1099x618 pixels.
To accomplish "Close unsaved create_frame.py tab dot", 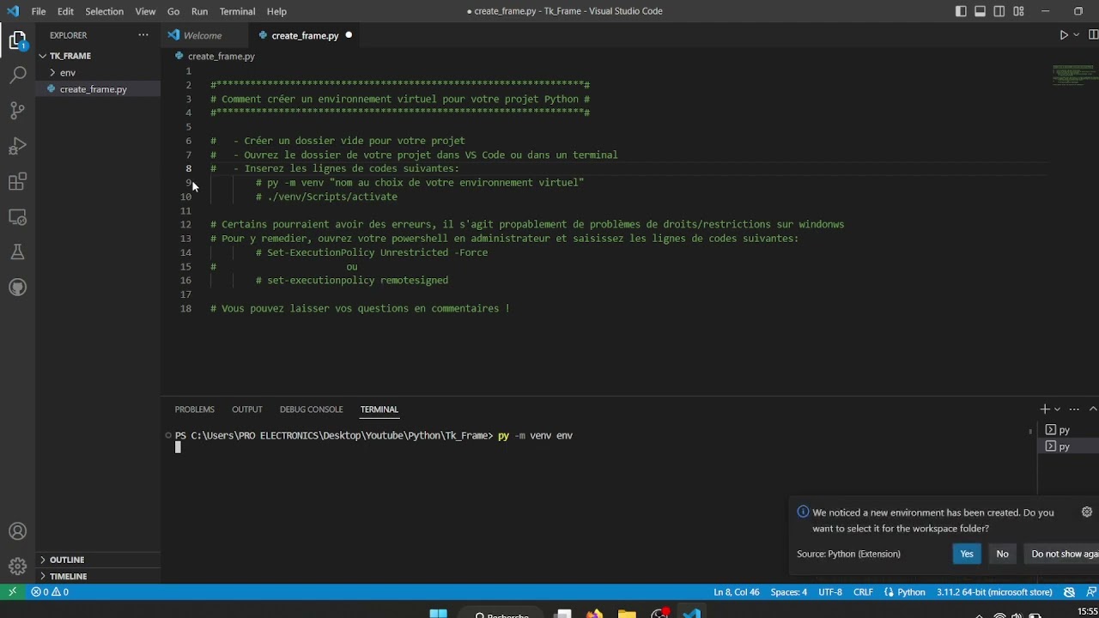I will (x=349, y=35).
